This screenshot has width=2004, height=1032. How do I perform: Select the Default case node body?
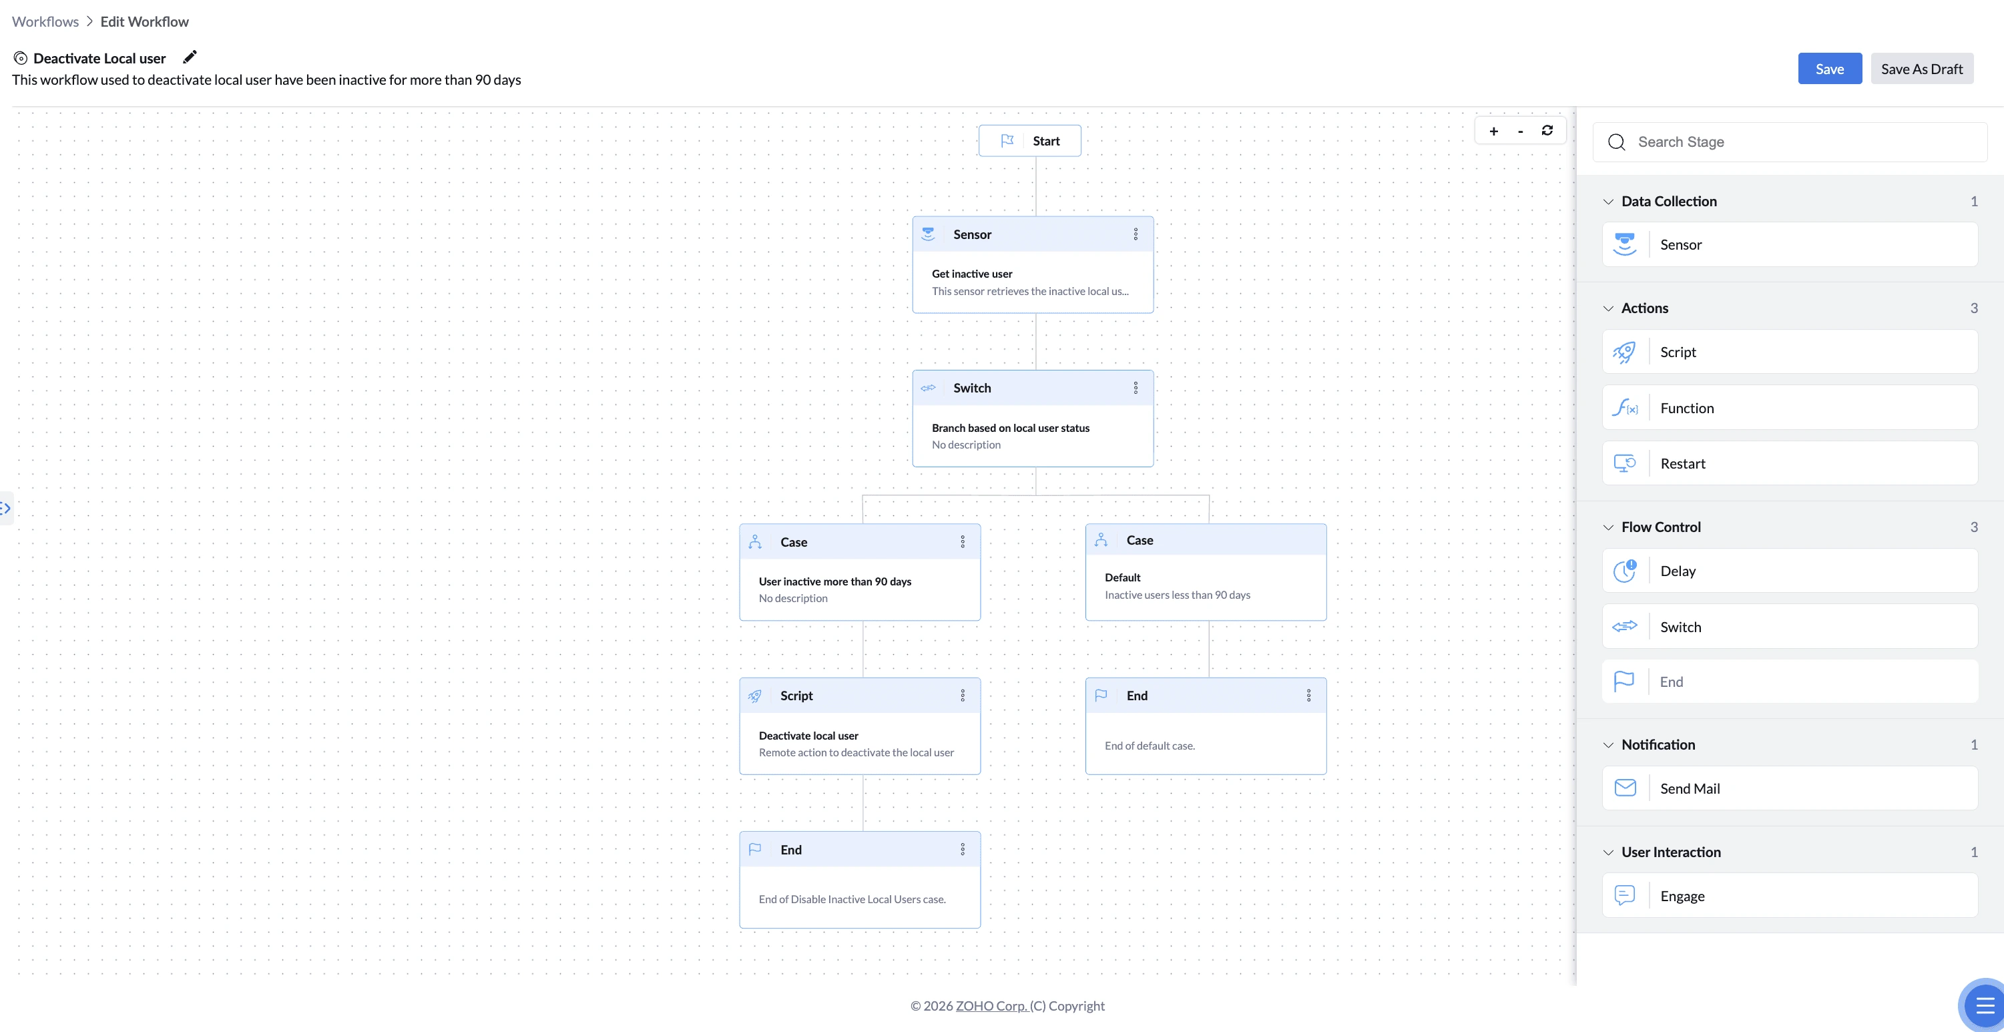click(x=1206, y=586)
